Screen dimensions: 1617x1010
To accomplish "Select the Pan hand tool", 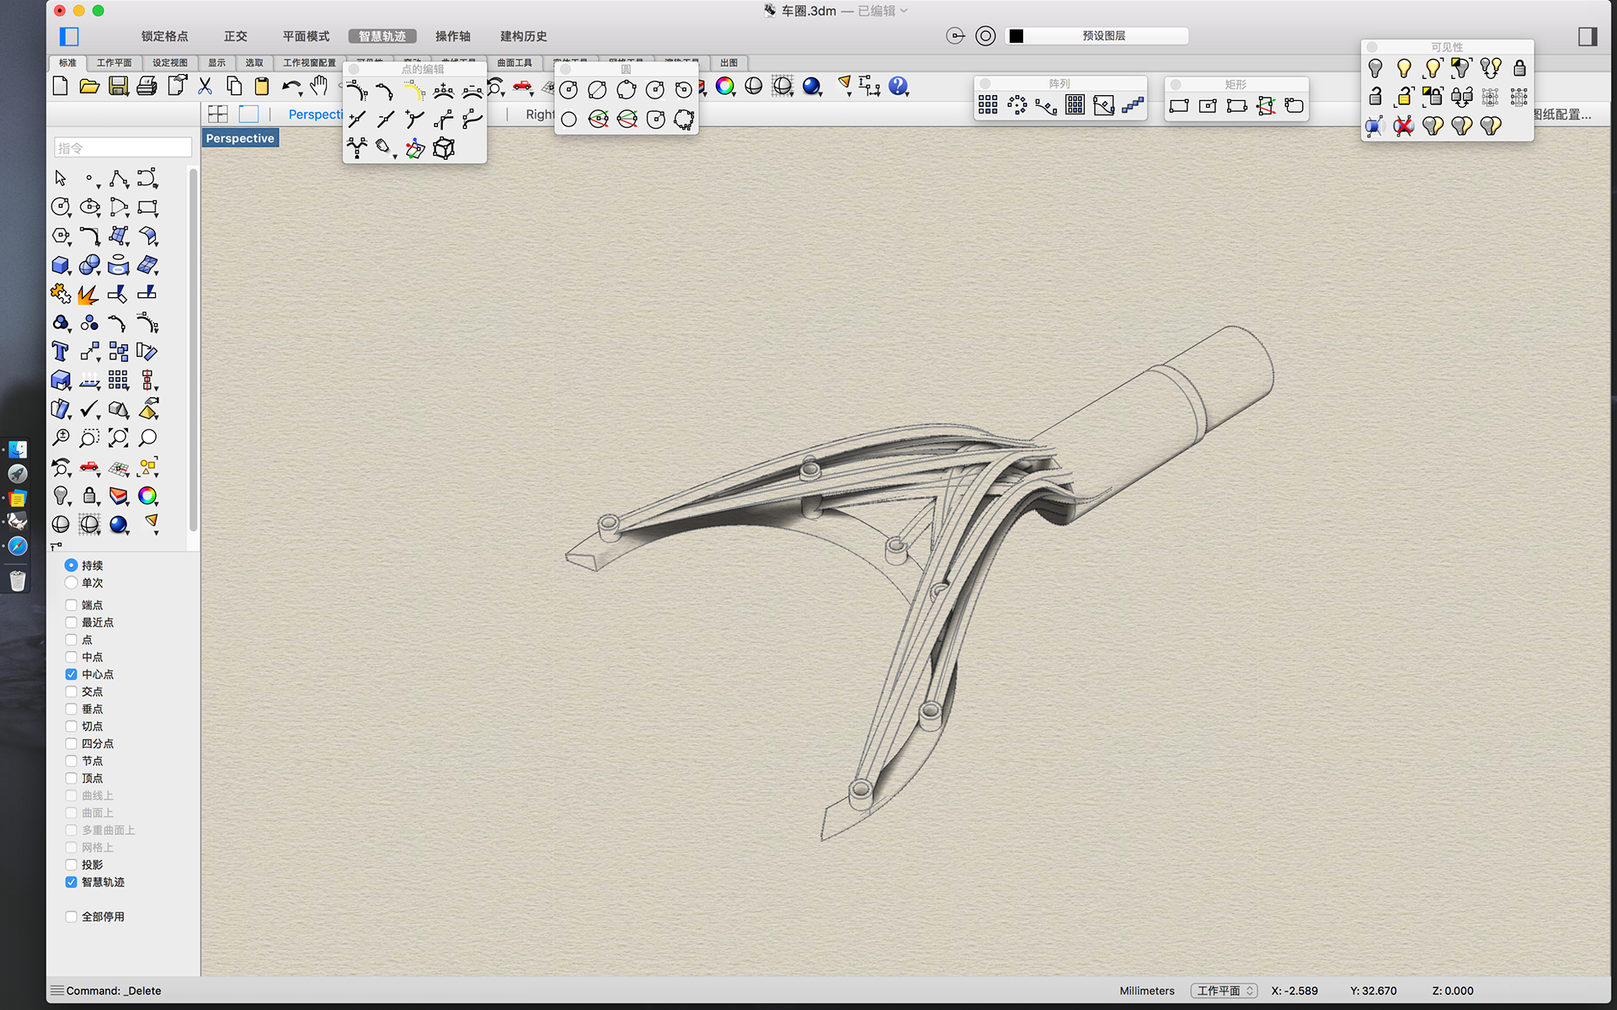I will [318, 86].
